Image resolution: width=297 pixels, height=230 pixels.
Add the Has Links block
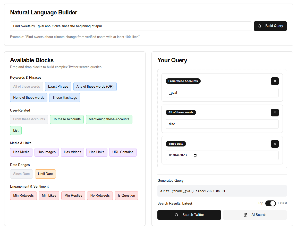(x=97, y=152)
